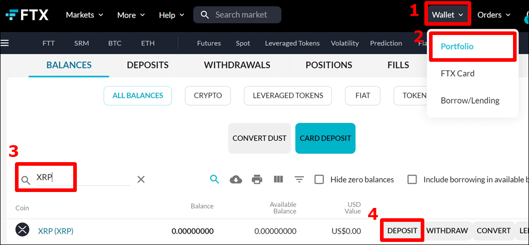Open the WITHDRAWALS tab
The width and height of the screenshot is (529, 245).
pos(237,65)
